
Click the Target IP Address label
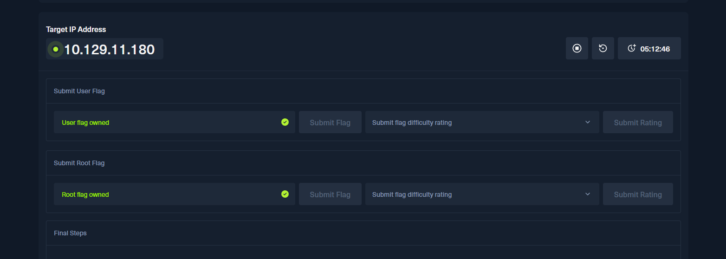(76, 29)
